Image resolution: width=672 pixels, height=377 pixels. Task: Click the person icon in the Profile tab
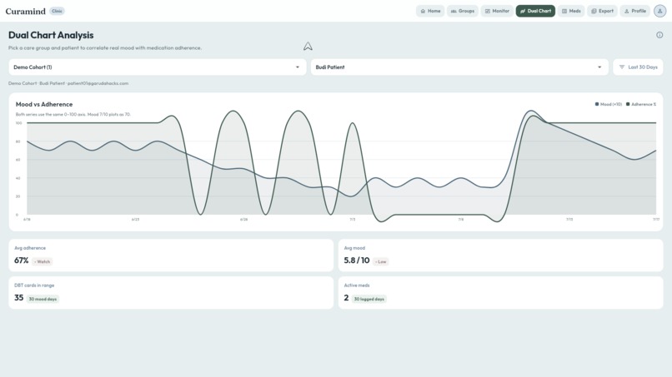(627, 11)
